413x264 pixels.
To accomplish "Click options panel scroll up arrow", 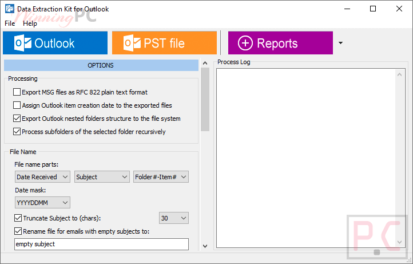I will coord(205,64).
